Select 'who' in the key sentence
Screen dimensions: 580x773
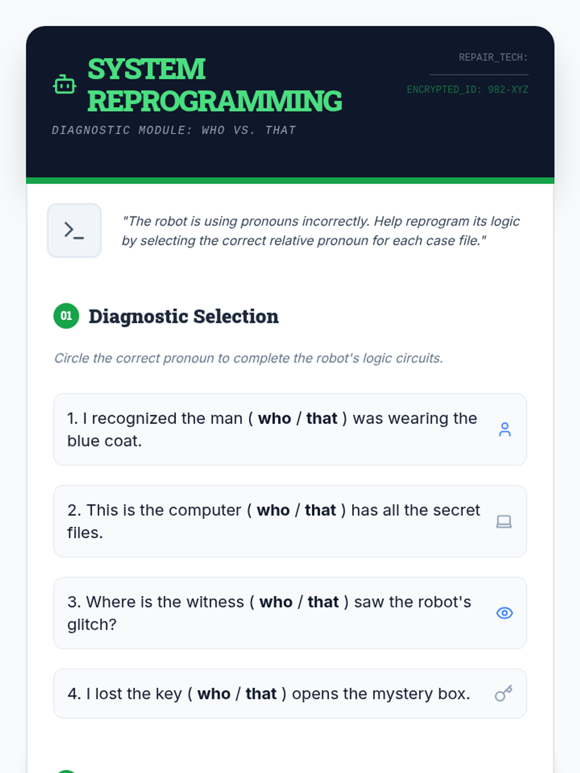click(214, 694)
